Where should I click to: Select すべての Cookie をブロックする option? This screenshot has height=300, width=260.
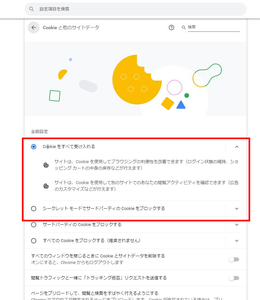coord(33,241)
